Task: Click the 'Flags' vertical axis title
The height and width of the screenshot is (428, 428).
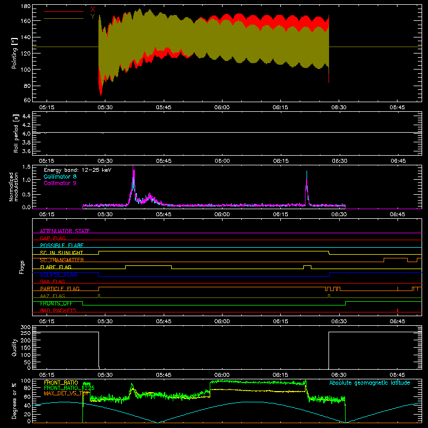Action: point(21,267)
